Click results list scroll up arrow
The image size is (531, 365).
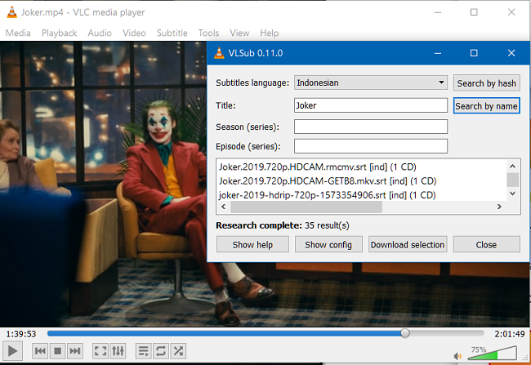pos(513,166)
